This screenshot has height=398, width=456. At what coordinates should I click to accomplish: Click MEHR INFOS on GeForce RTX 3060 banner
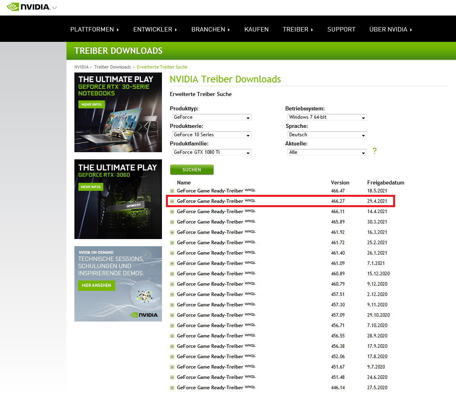click(91, 187)
